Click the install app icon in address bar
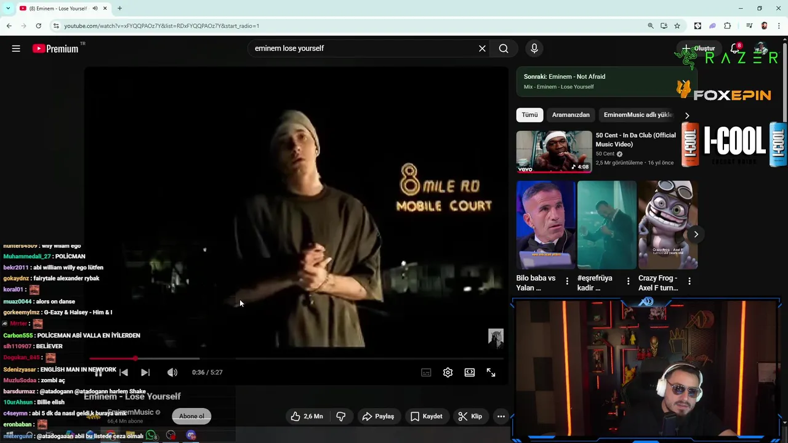The image size is (788, 443). point(664,26)
